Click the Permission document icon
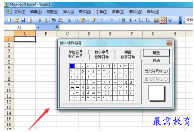The image size is (194, 132). (x=30, y=20)
